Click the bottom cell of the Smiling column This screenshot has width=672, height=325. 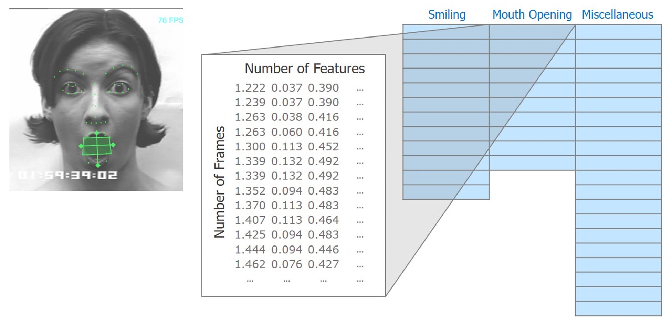[x=446, y=192]
